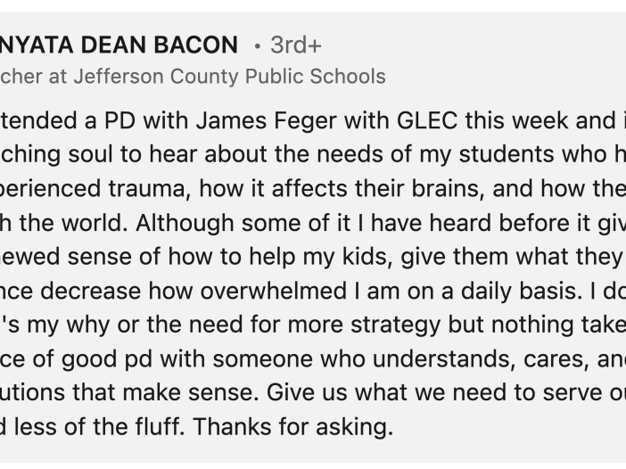
Task: Click the empty gray area below comment text
Action: pos(313,452)
